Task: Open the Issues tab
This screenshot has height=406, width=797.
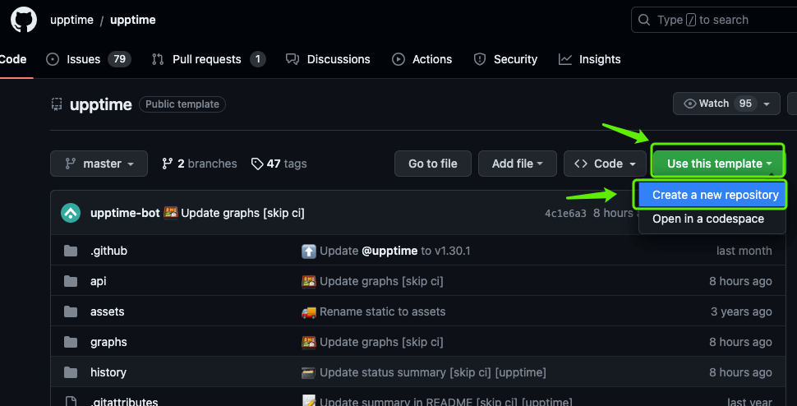Action: 89,59
